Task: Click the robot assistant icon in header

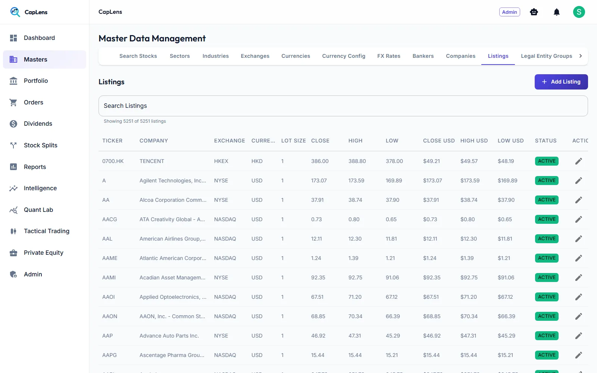Action: 534,12
